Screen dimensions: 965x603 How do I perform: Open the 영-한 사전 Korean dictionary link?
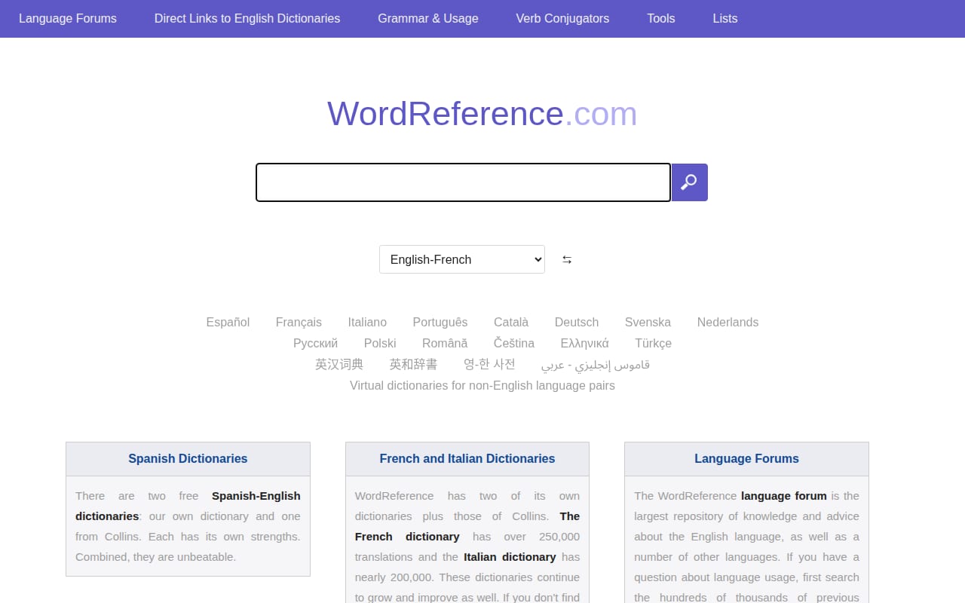click(x=489, y=364)
